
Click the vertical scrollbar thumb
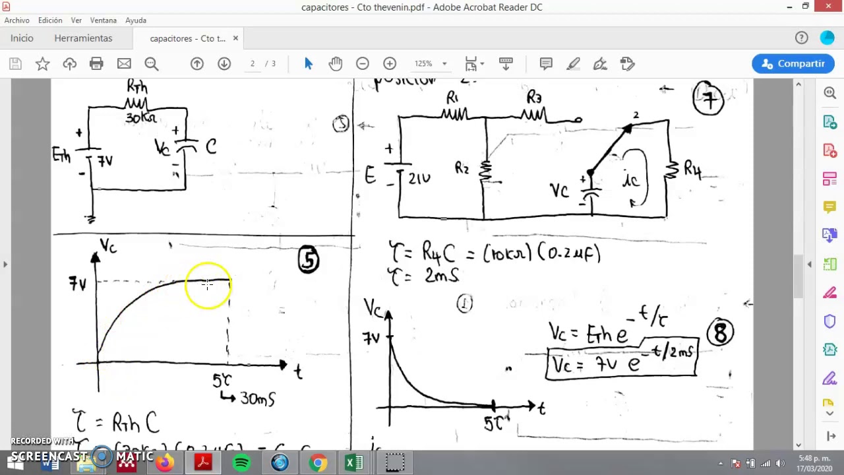point(799,276)
